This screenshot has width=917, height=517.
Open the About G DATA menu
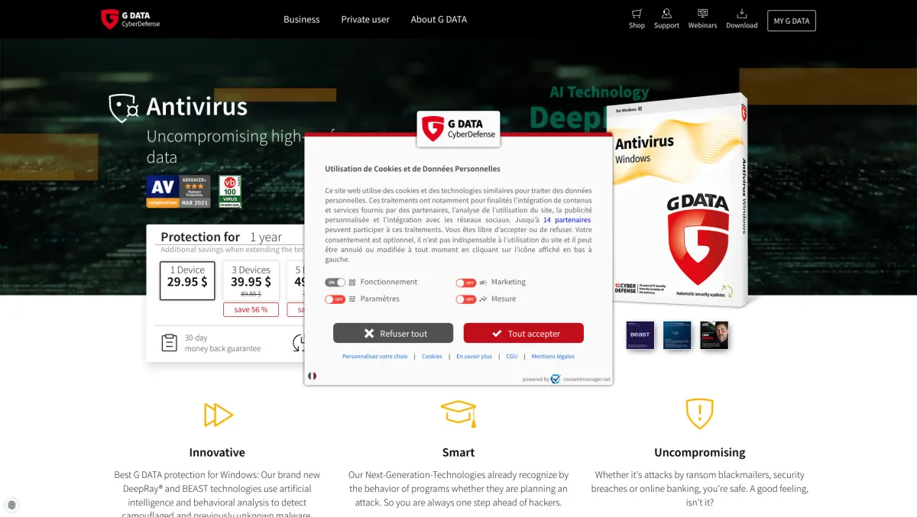click(x=439, y=19)
